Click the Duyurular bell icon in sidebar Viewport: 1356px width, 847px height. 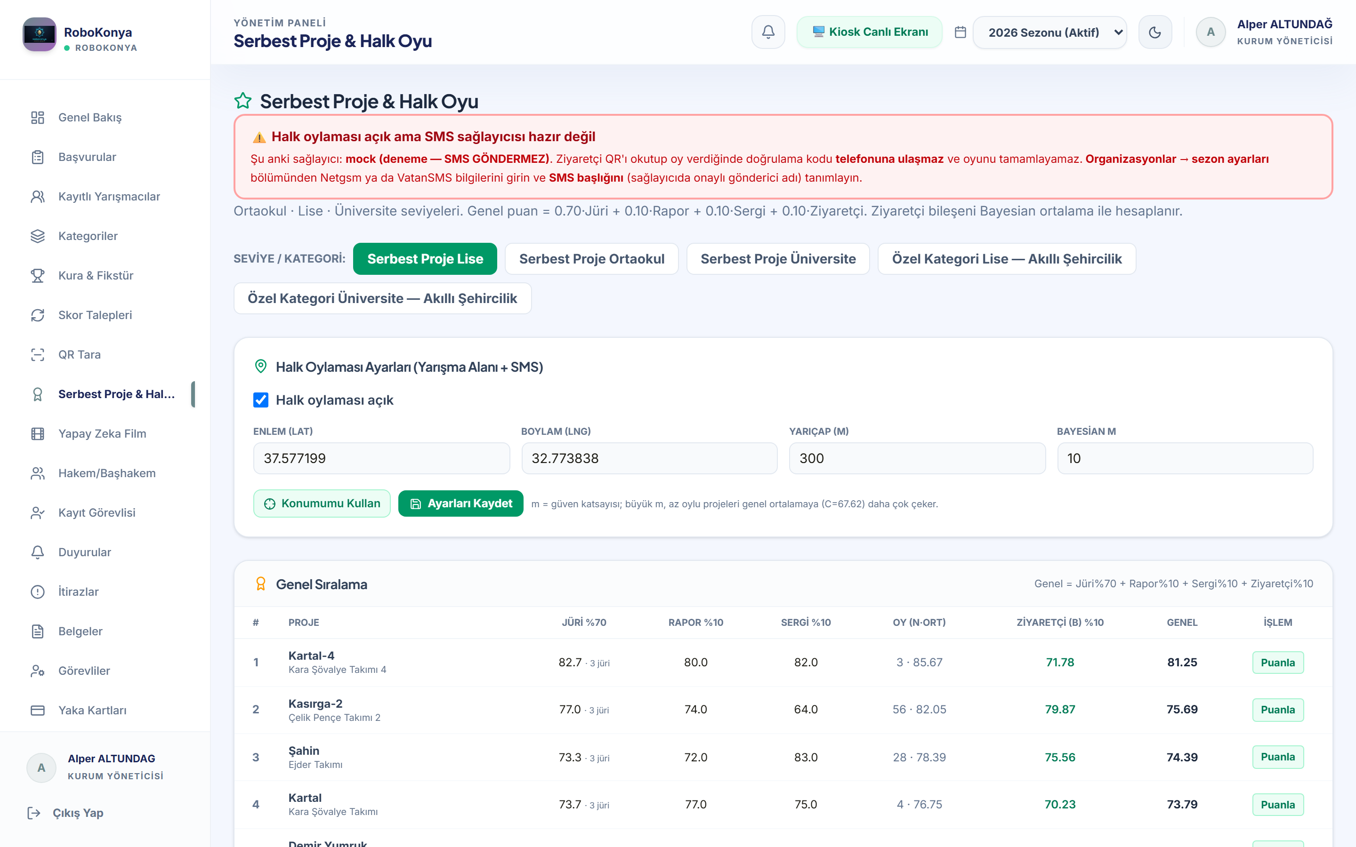coord(38,552)
